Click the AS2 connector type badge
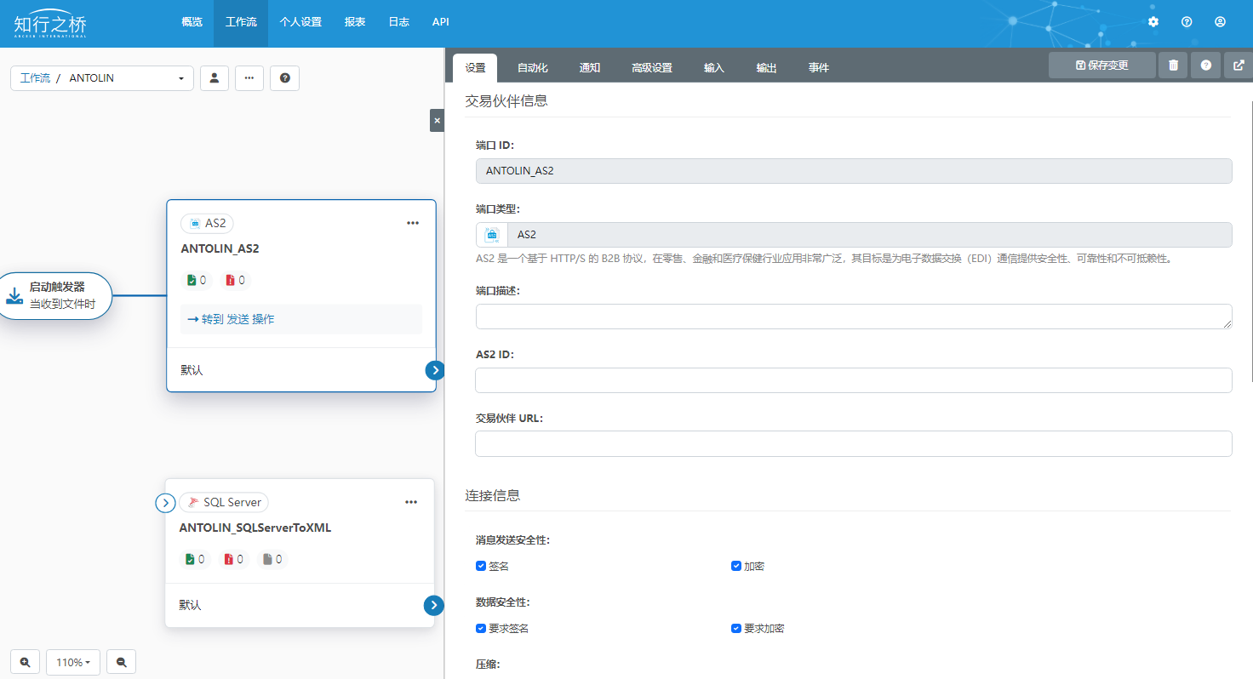1253x679 pixels. coord(207,223)
